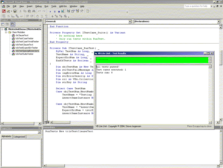This screenshot has height=168, width=223.
Task: Click the View Microsoft Access icon
Action: pyautogui.click(x=4, y=11)
